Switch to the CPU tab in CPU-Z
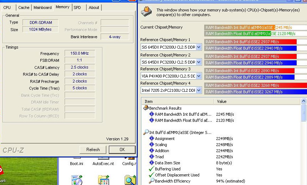 coord(8,7)
